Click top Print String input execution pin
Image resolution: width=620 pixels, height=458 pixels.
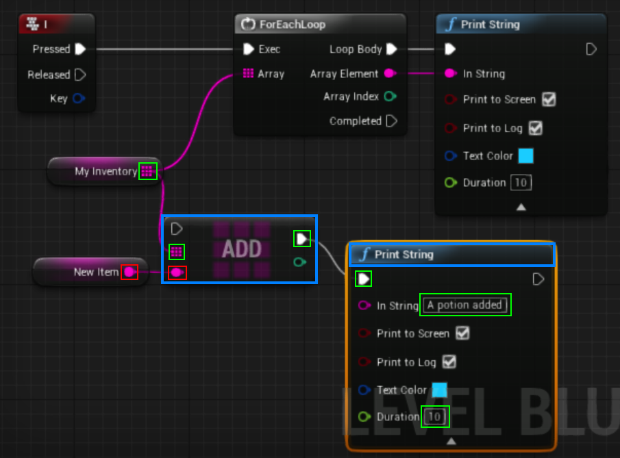pos(450,49)
